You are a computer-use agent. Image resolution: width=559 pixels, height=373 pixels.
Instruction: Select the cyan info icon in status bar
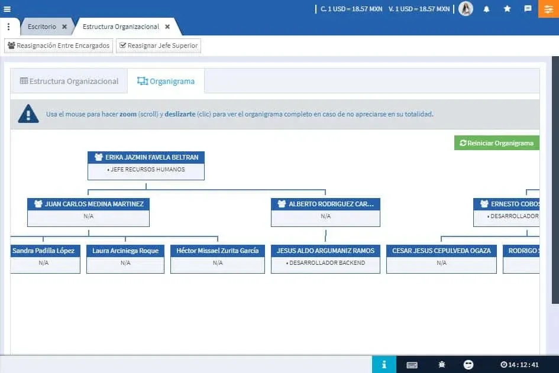(384, 364)
